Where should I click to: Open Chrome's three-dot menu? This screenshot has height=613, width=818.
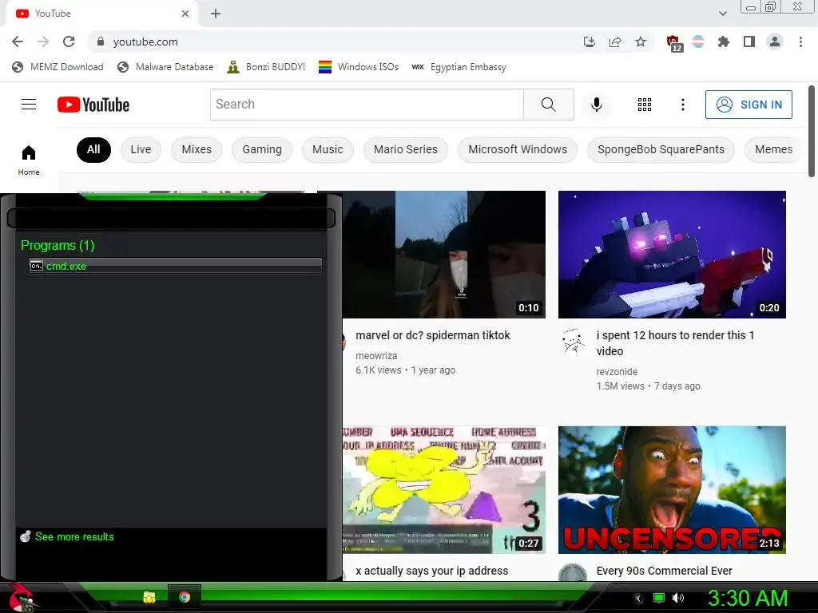800,42
